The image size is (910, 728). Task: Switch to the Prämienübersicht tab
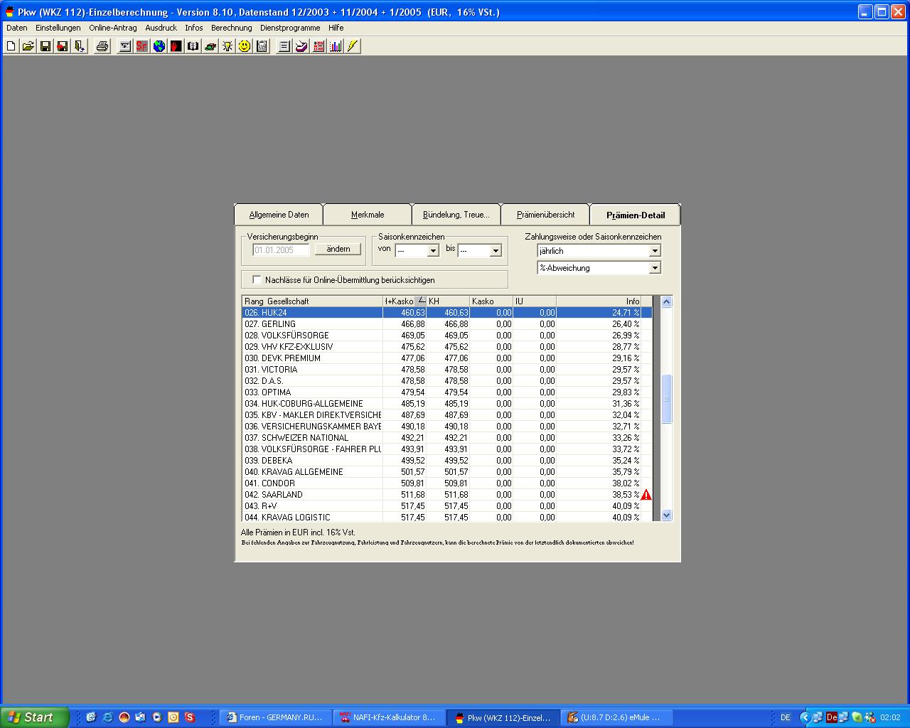[x=545, y=215]
